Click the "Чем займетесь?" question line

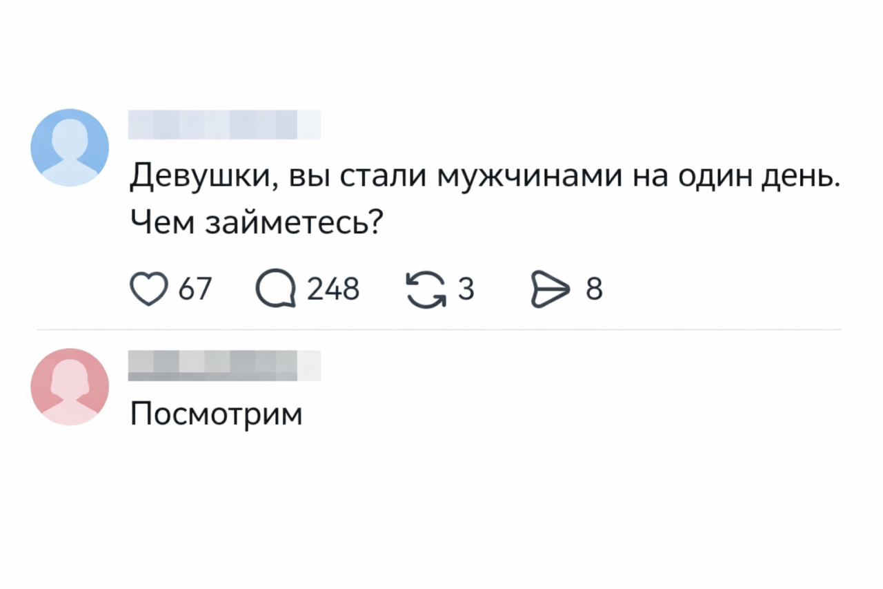[256, 222]
